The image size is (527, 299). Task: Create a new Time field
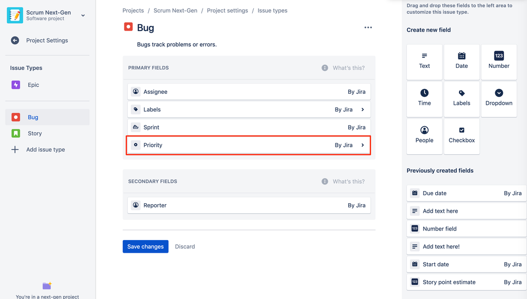point(425,99)
